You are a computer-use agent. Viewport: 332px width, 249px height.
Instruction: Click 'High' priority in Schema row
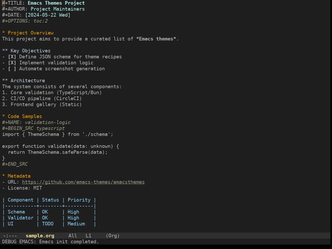[73, 212]
